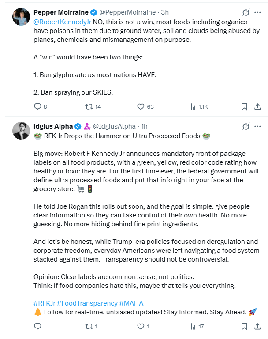Like Pepper Moirraine's post
The width and height of the screenshot is (268, 339).
141,107
